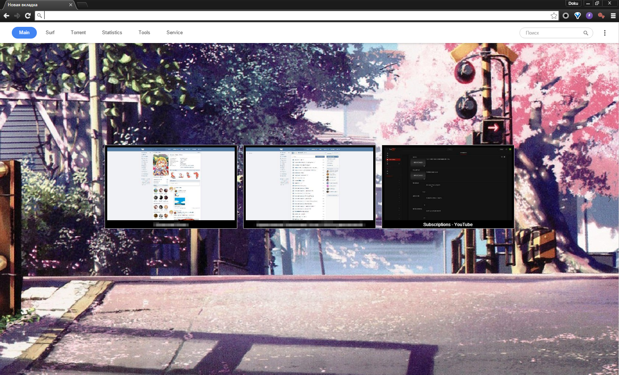This screenshot has width=619, height=375.
Task: Switch to the Surf tab
Action: [50, 33]
